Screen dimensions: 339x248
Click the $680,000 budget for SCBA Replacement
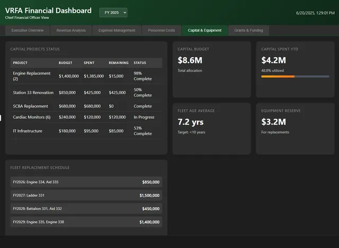tap(67, 106)
